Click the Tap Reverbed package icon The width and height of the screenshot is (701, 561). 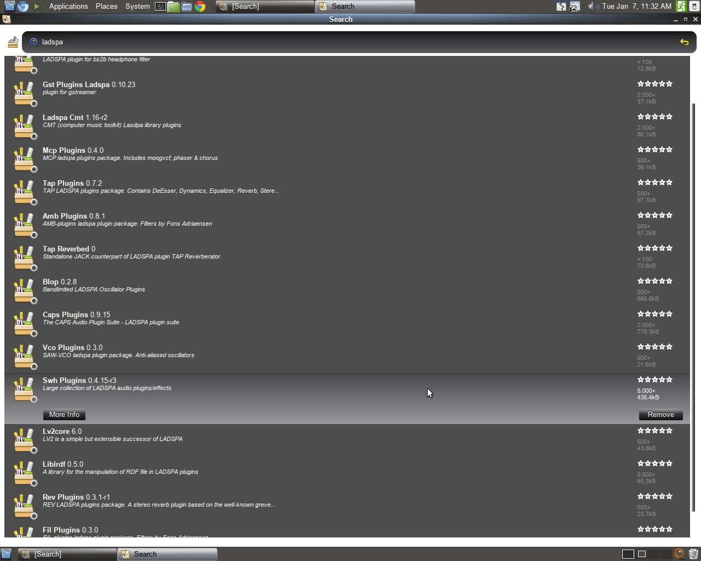[25, 257]
